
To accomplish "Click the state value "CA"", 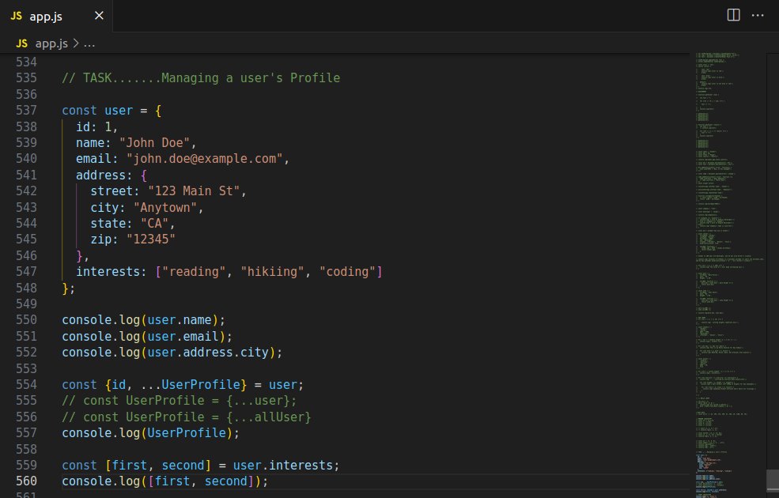I will (154, 223).
